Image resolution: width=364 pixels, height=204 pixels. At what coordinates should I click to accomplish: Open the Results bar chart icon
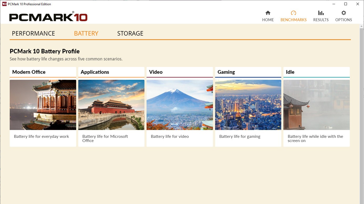tap(321, 13)
